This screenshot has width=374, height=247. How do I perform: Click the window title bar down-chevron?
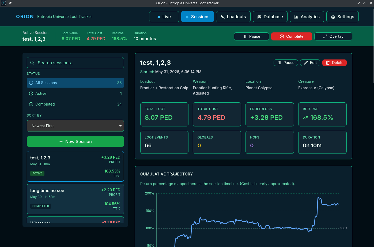pos(358,3)
